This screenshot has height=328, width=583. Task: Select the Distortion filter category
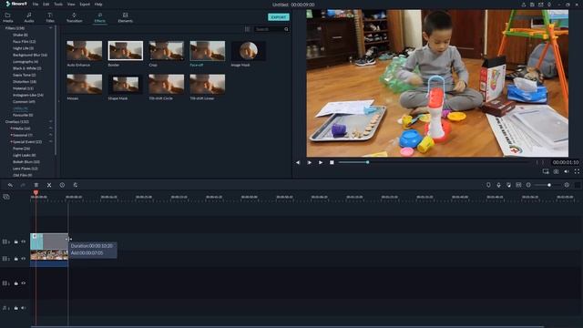[x=25, y=82]
